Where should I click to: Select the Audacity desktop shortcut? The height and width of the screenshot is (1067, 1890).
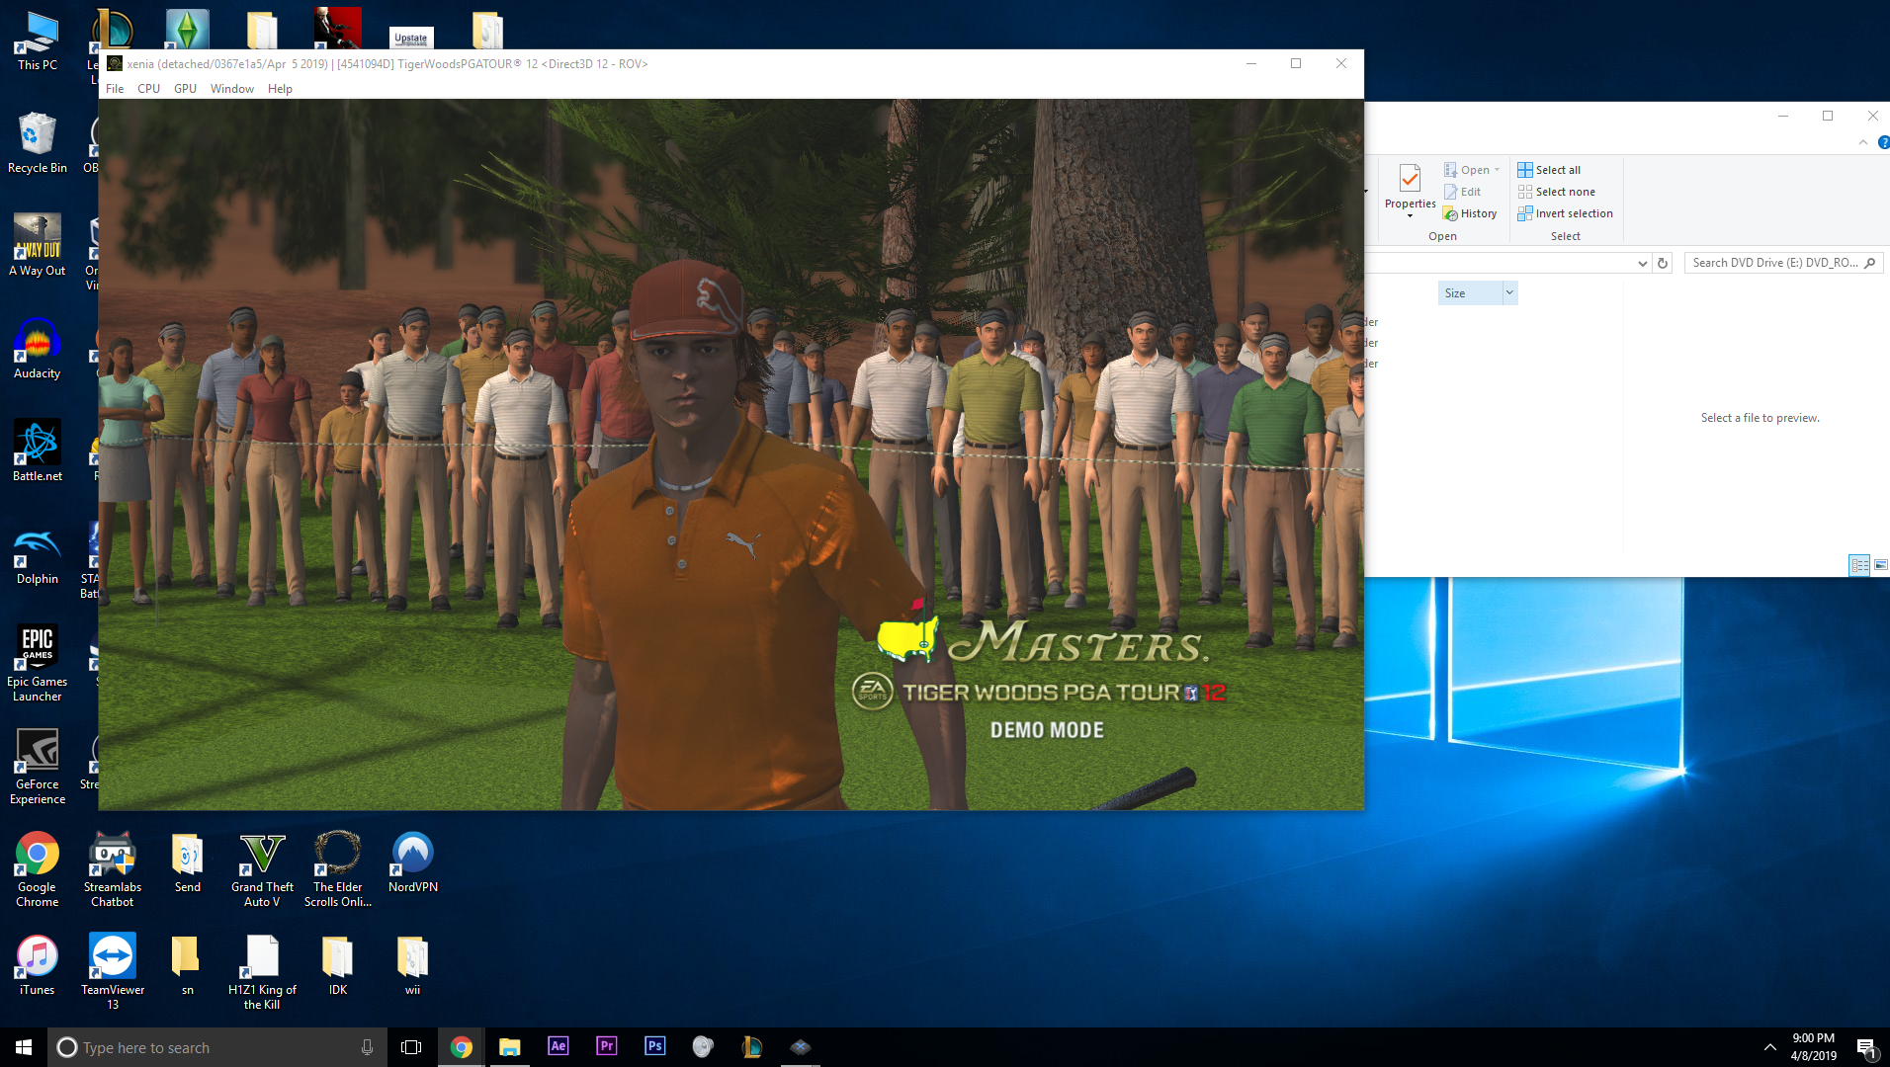pyautogui.click(x=38, y=350)
